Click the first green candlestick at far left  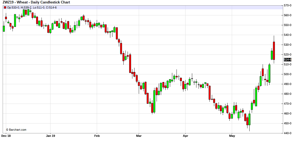(4, 28)
